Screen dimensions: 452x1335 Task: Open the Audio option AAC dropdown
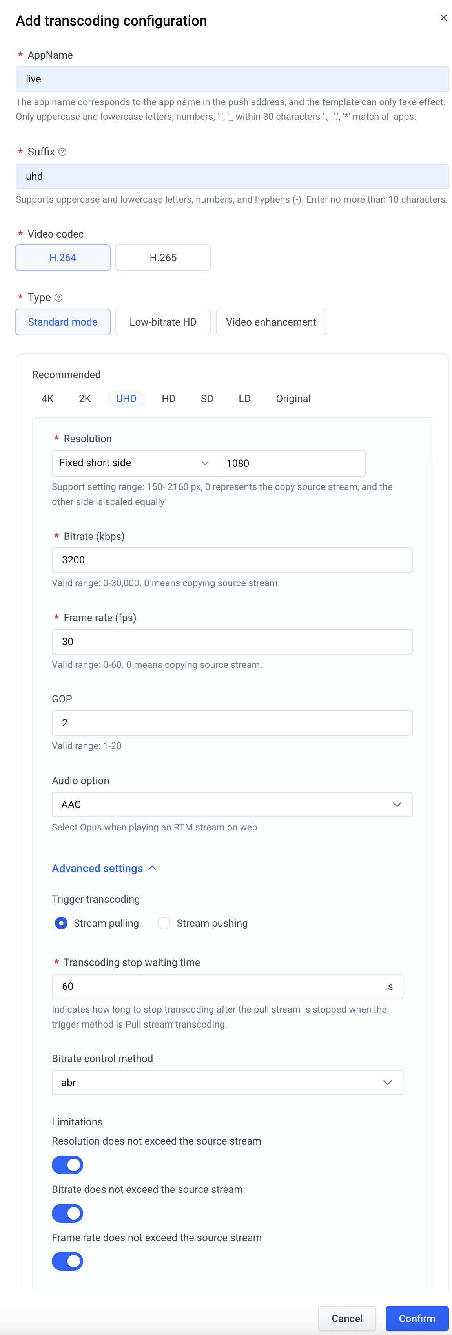[231, 804]
